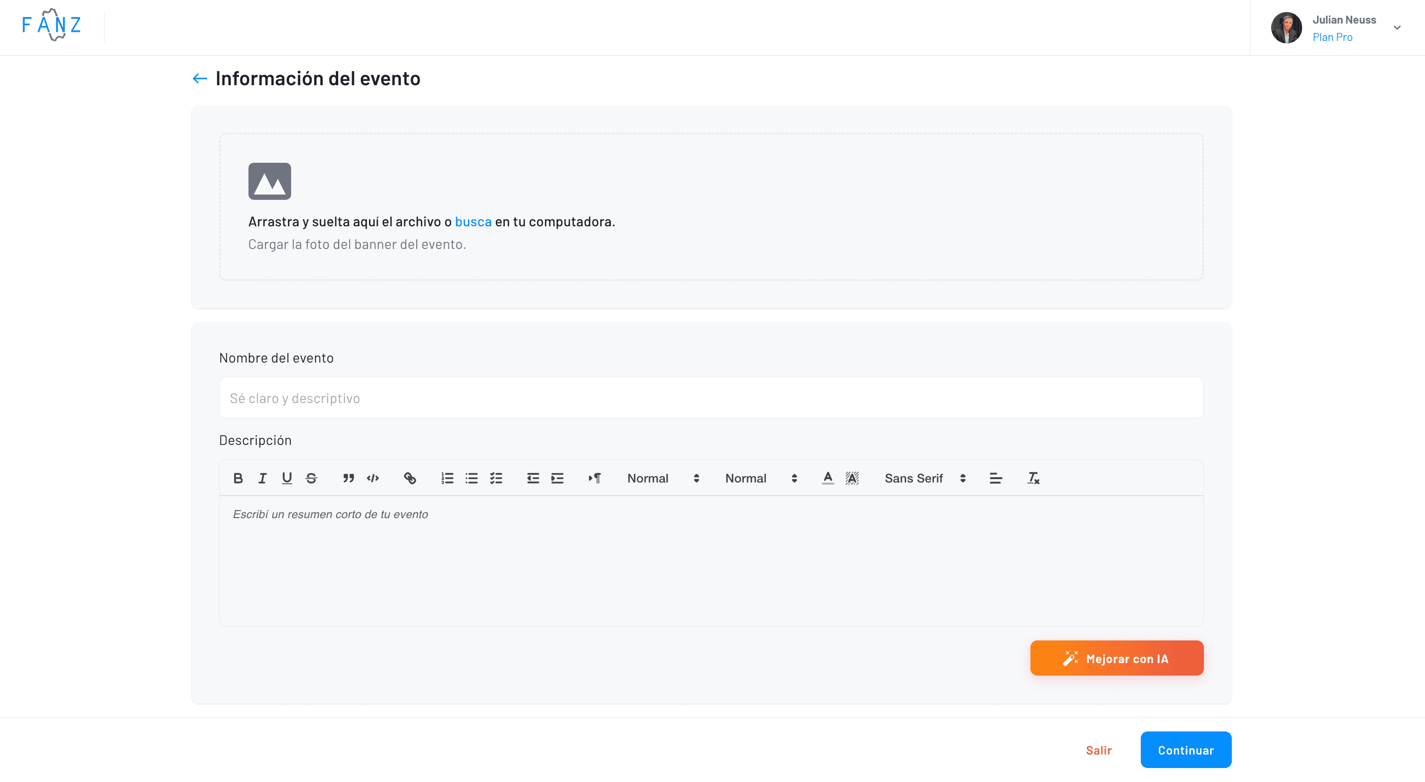Toggle underline in the description toolbar

click(x=287, y=478)
